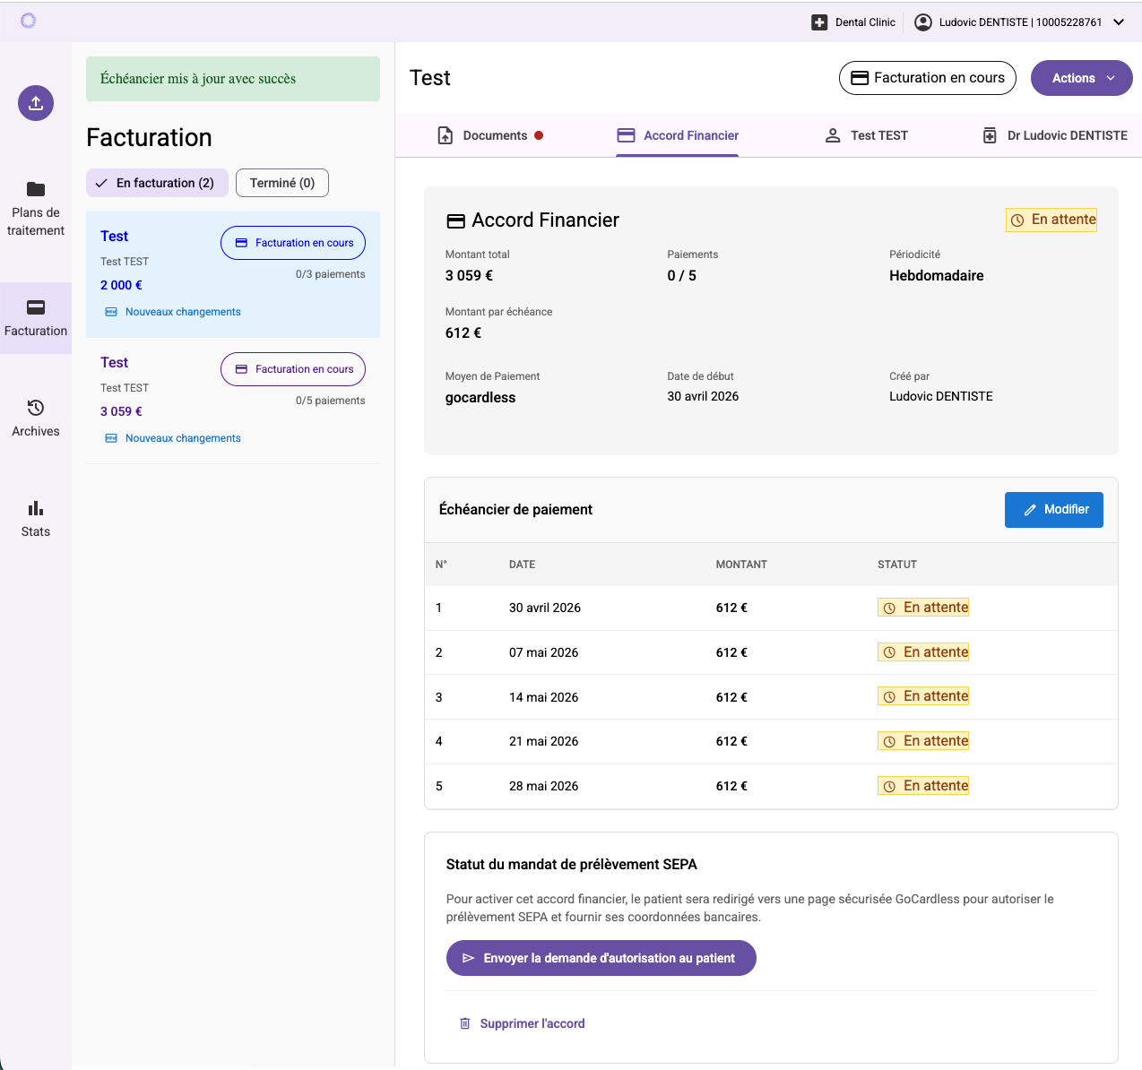Open Stats bar chart icon

coord(36,508)
